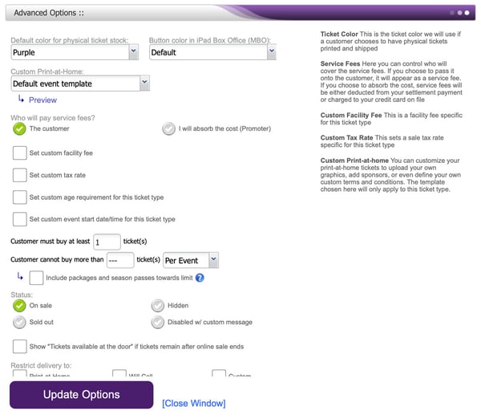The height and width of the screenshot is (419, 481).
Task: Open the iPad Box Office button color dropdown
Action: (212, 52)
